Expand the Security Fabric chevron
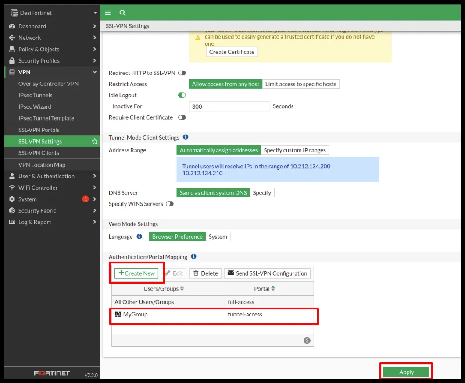465x383 pixels. coord(95,211)
